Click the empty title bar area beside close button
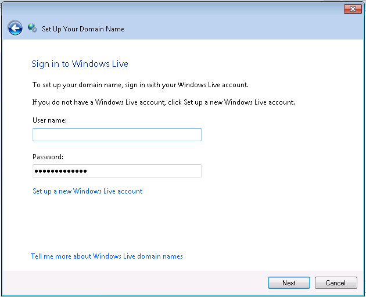Image resolution: width=366 pixels, height=297 pixels. (x=174, y=9)
